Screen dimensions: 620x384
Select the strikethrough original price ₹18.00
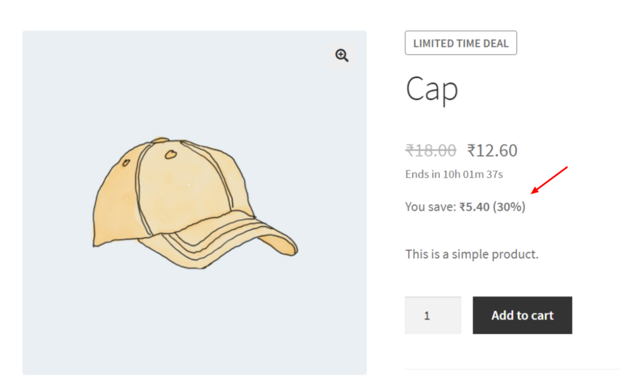pos(430,149)
